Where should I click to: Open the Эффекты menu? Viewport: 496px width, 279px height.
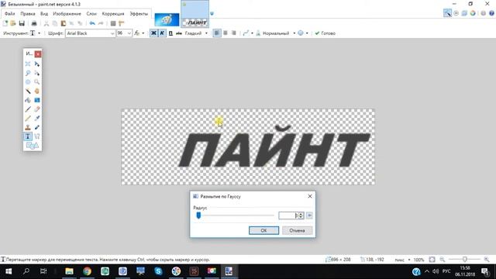(139, 14)
